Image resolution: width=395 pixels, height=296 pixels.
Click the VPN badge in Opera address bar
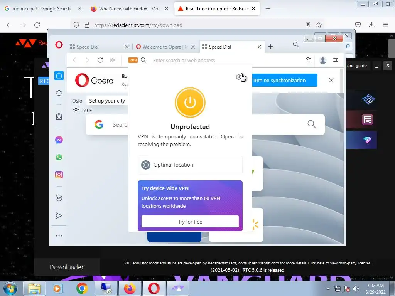tap(133, 60)
